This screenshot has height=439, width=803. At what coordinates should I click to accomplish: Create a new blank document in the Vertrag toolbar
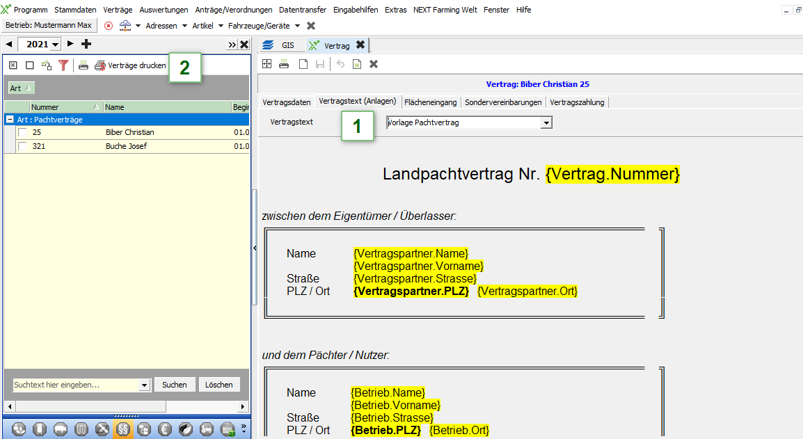pos(303,64)
